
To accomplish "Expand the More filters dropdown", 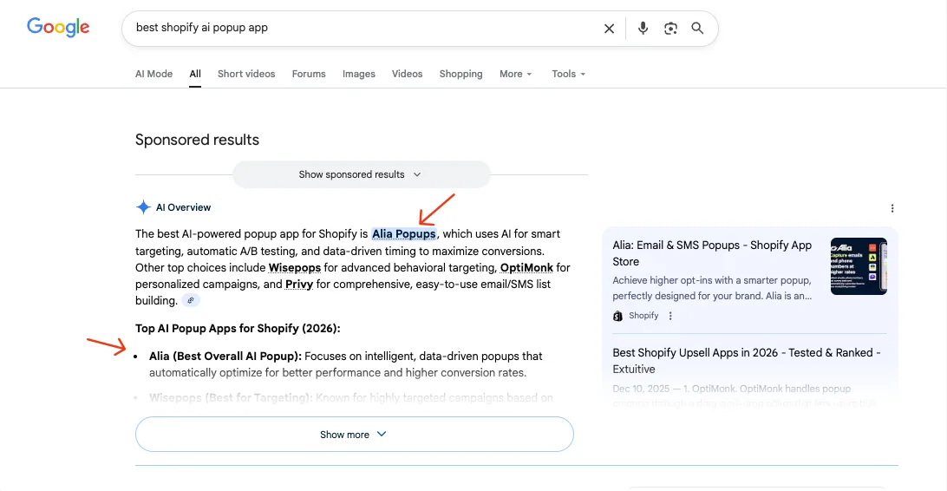I will coord(515,74).
